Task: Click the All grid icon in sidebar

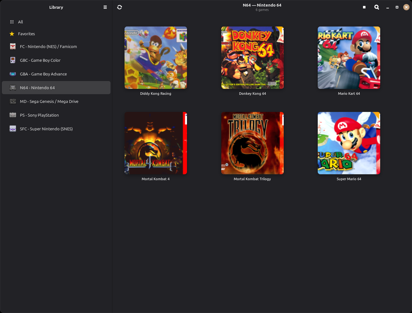Action: pyautogui.click(x=12, y=22)
